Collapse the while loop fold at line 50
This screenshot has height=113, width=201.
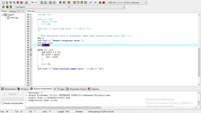(x=31, y=50)
